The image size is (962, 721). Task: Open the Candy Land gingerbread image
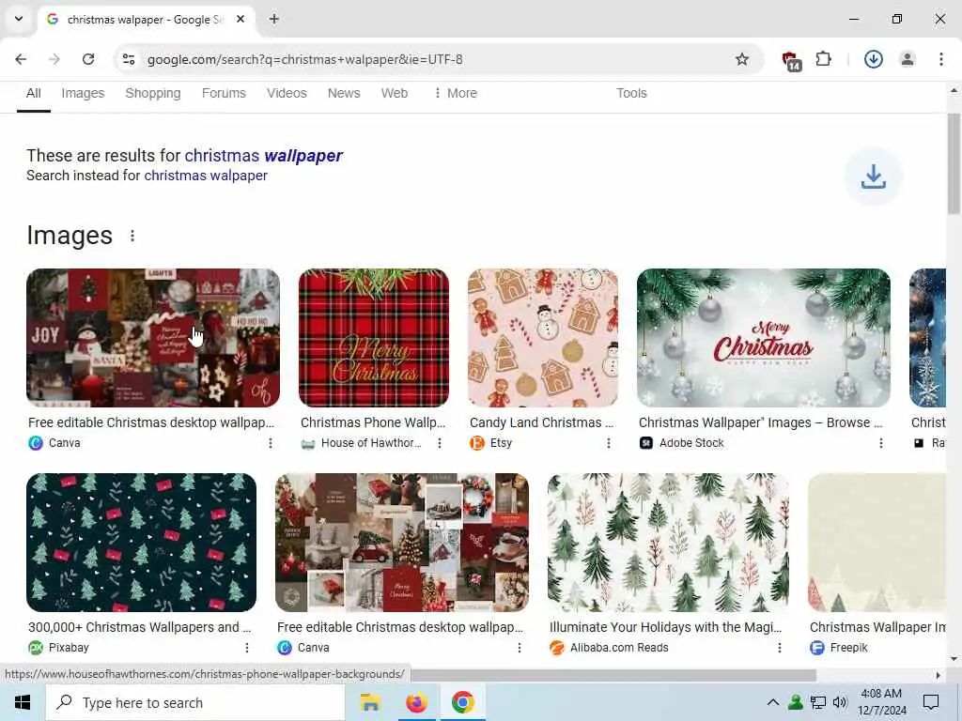pyautogui.click(x=543, y=338)
